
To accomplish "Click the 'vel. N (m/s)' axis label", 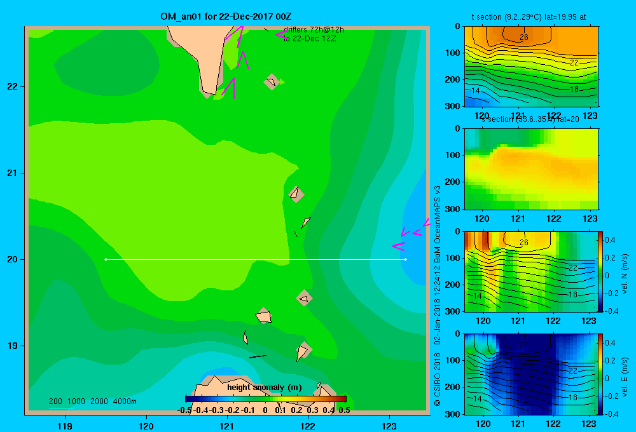I will (625, 274).
